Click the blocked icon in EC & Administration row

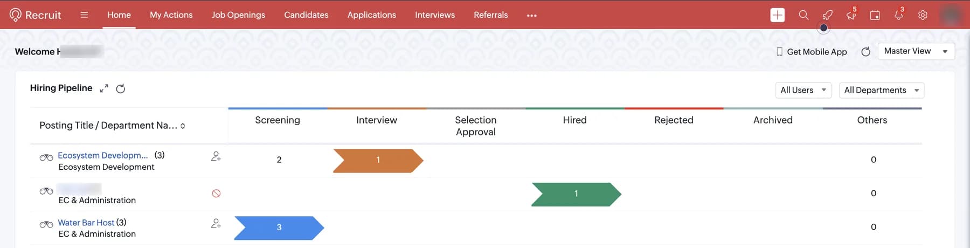[x=216, y=193]
